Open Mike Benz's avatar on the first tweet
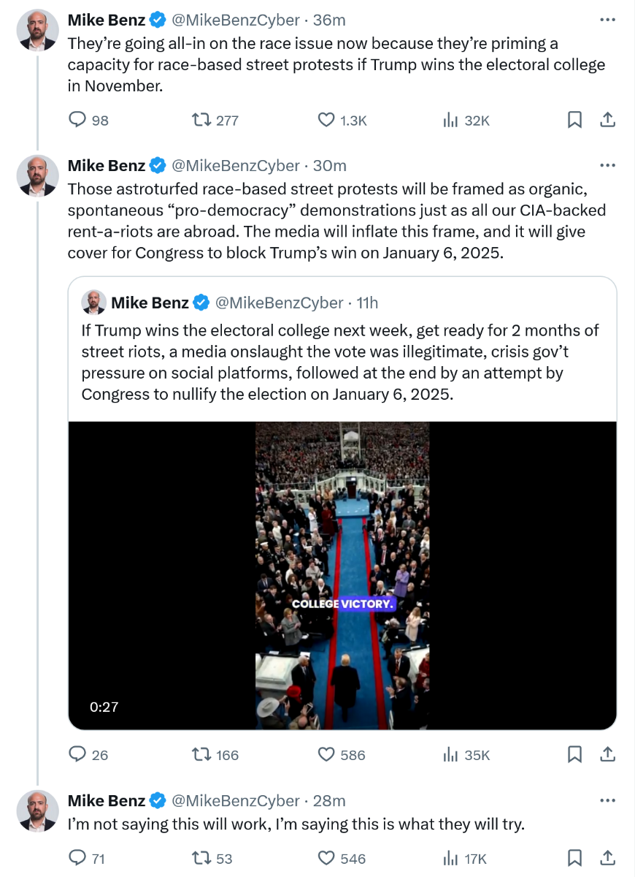The width and height of the screenshot is (635, 877). 37,31
